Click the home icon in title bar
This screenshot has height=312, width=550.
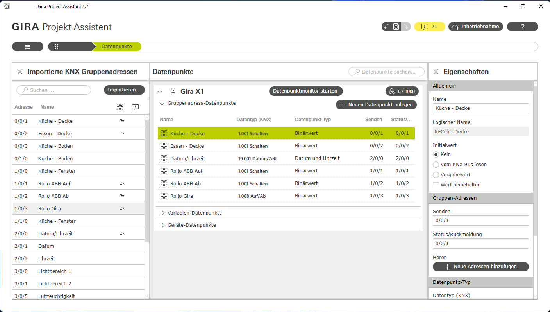click(6, 6)
